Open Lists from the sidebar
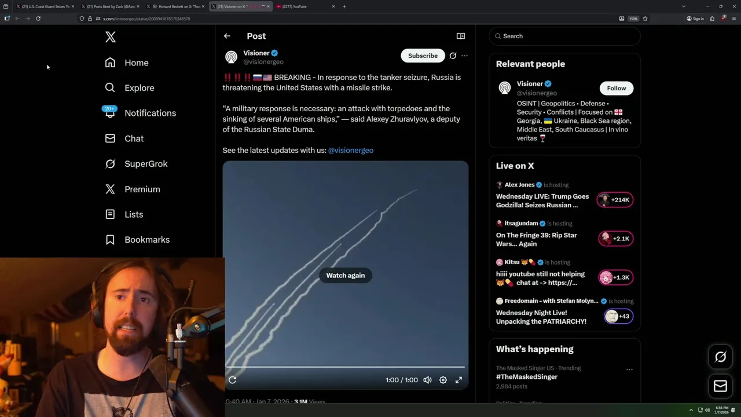 [124, 214]
